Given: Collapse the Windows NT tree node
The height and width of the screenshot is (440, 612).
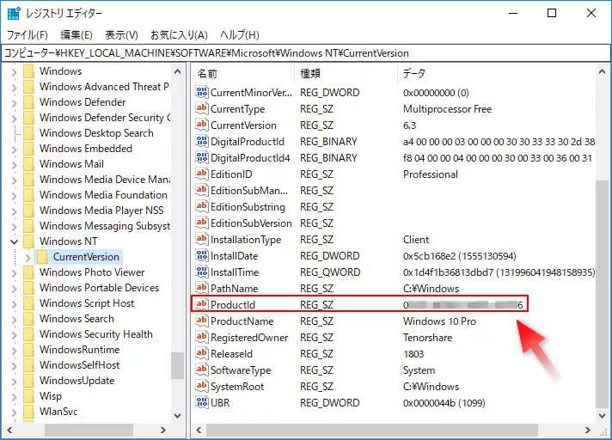Looking at the screenshot, I should (14, 241).
